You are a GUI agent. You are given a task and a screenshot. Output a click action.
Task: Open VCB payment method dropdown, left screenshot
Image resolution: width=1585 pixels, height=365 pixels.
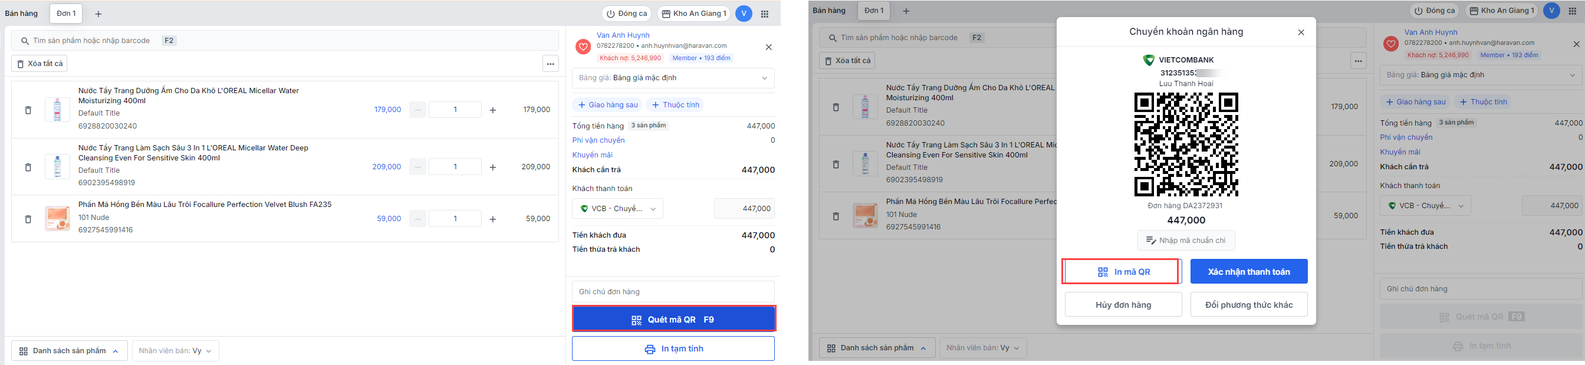point(618,209)
